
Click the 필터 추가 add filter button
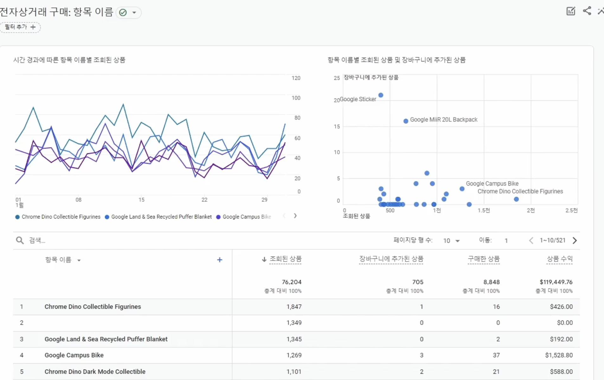click(20, 27)
